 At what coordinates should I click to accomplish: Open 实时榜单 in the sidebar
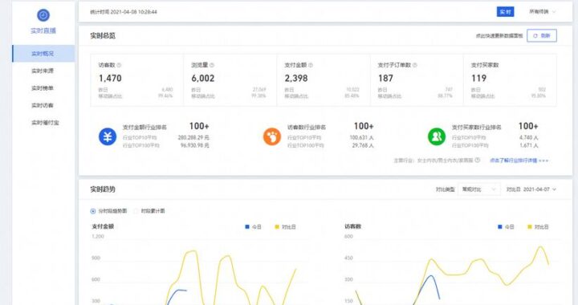(43, 88)
